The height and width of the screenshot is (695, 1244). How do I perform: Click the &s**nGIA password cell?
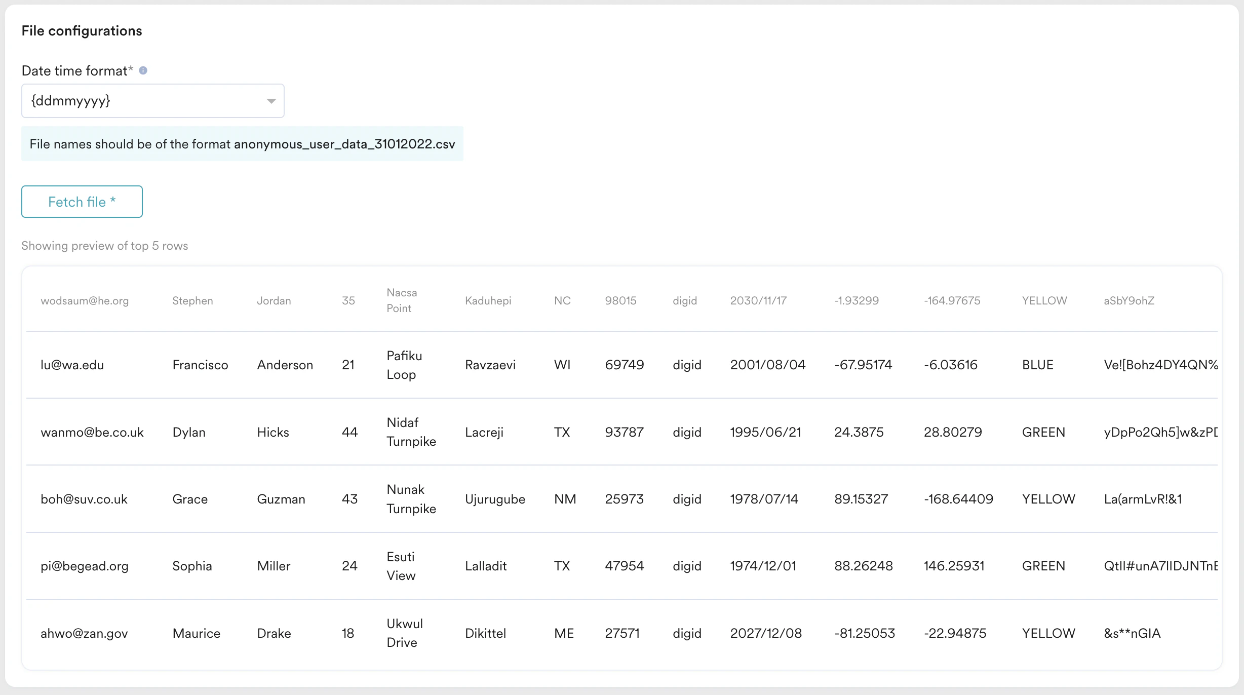pos(1132,633)
